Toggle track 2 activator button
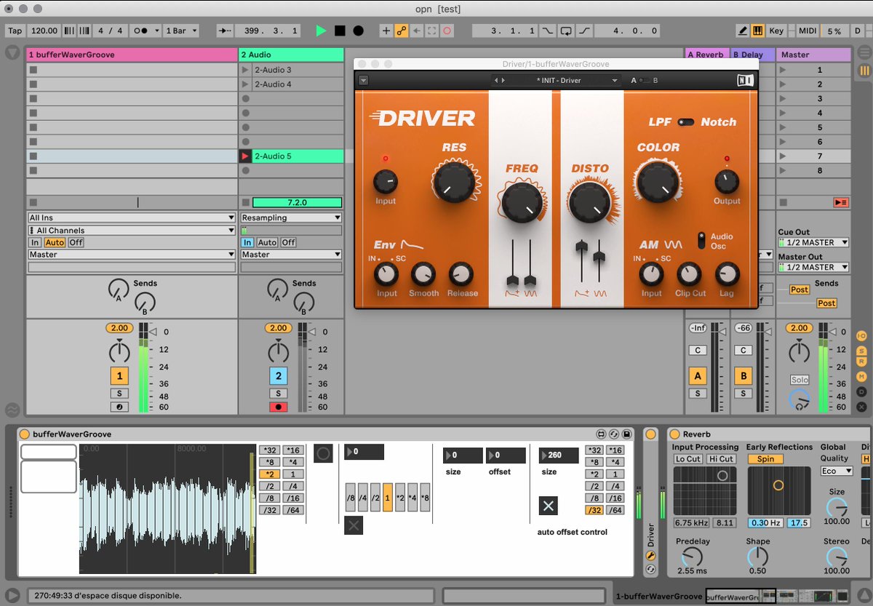This screenshot has height=606, width=873. 278,376
